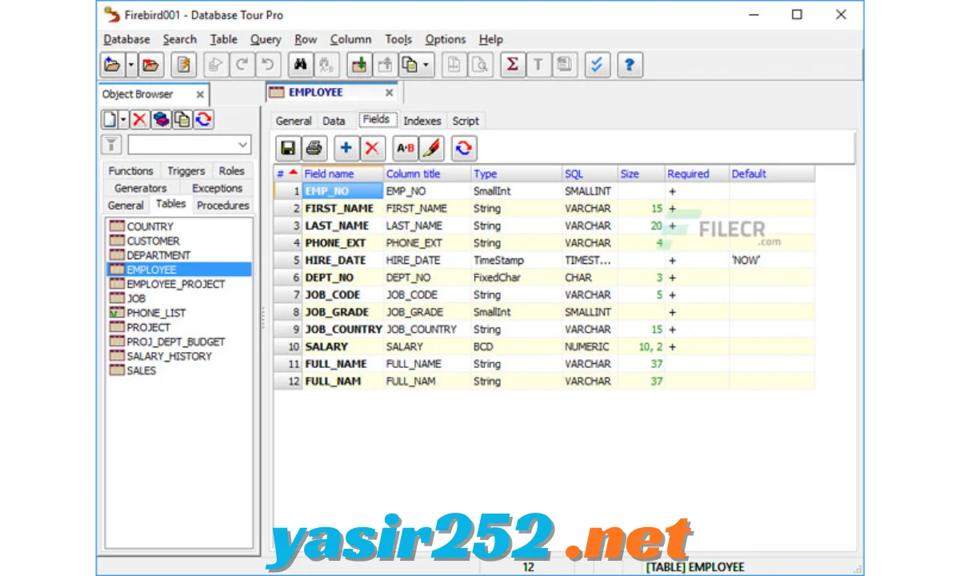Click the Size column header

coord(642,174)
